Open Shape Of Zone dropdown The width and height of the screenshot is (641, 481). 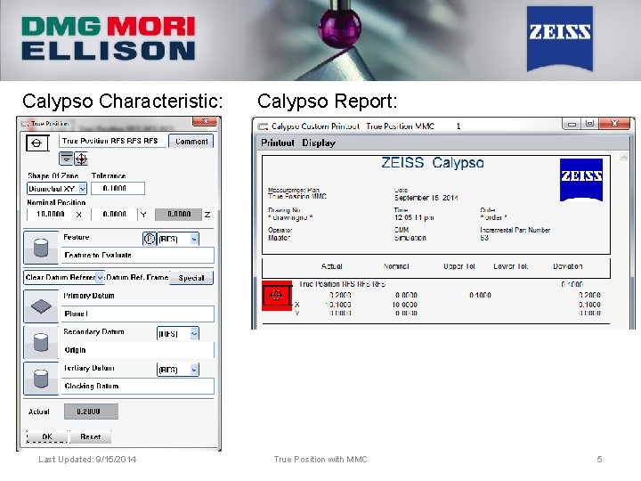click(x=83, y=189)
